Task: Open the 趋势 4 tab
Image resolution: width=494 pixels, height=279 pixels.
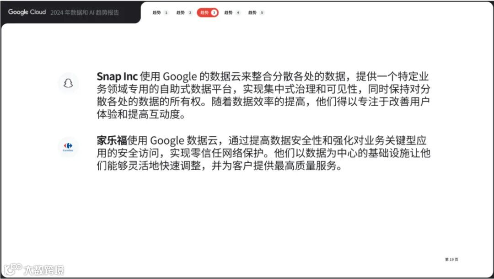Action: (232, 13)
